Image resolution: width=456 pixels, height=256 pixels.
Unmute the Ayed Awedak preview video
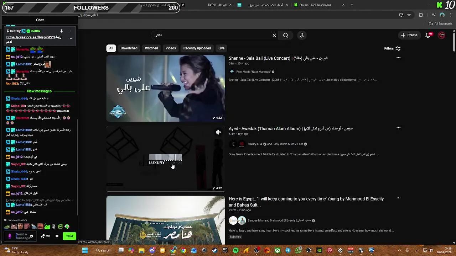click(218, 132)
